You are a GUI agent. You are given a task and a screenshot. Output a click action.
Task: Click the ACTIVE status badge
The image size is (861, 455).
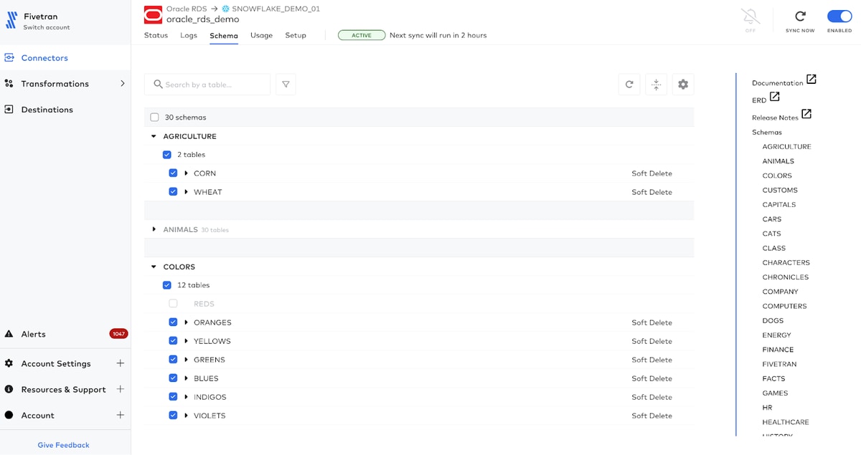362,35
